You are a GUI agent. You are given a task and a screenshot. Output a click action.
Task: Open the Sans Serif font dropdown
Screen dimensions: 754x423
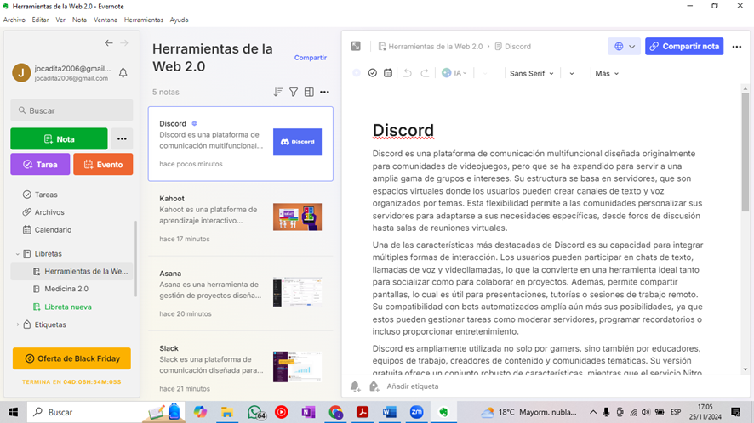click(531, 73)
